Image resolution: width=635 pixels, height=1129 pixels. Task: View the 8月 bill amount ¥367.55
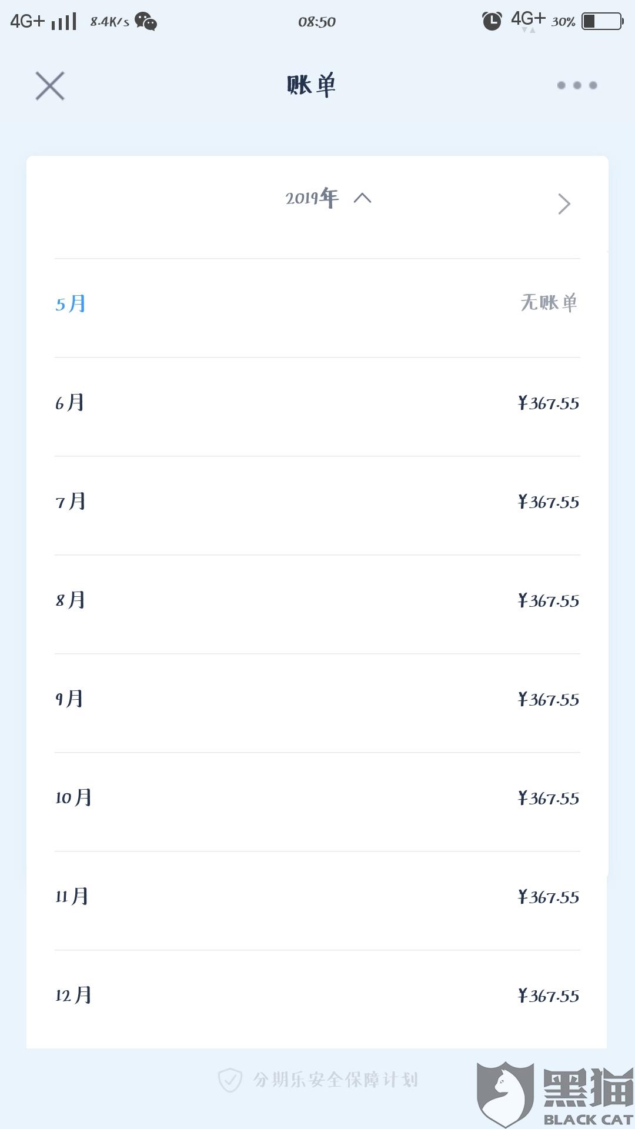click(548, 600)
